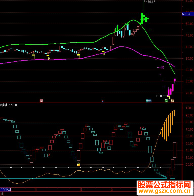Screen dimensions: 194x196
Task: Click the 45.00 price axis label
Action: tap(189, 35)
